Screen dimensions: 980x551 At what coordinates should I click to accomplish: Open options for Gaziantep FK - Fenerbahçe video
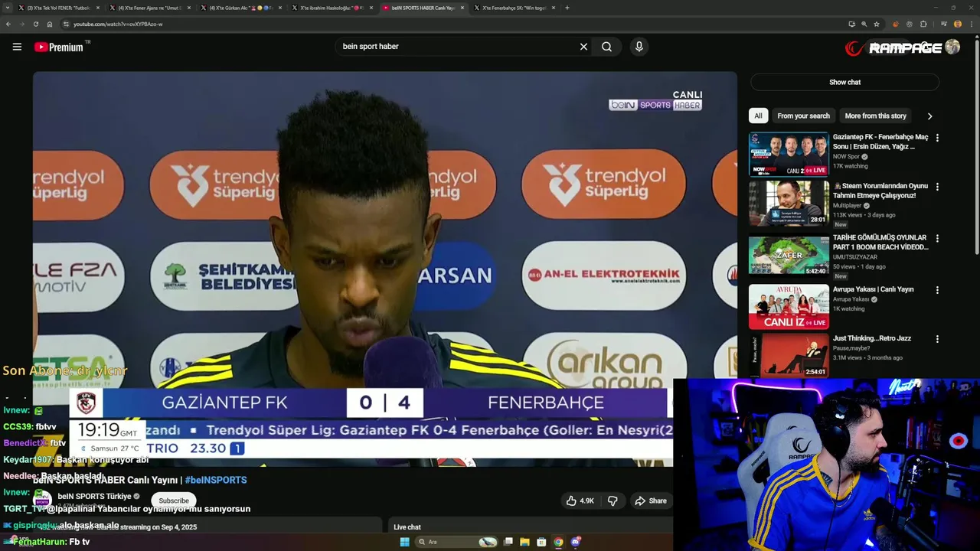tap(937, 138)
